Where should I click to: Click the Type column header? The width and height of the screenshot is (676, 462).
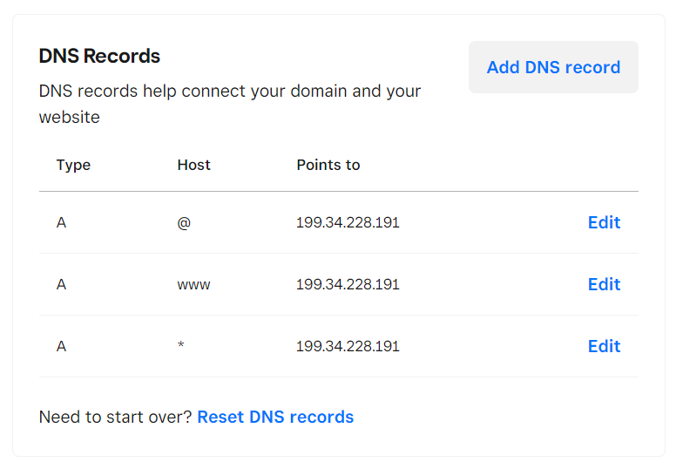point(73,165)
